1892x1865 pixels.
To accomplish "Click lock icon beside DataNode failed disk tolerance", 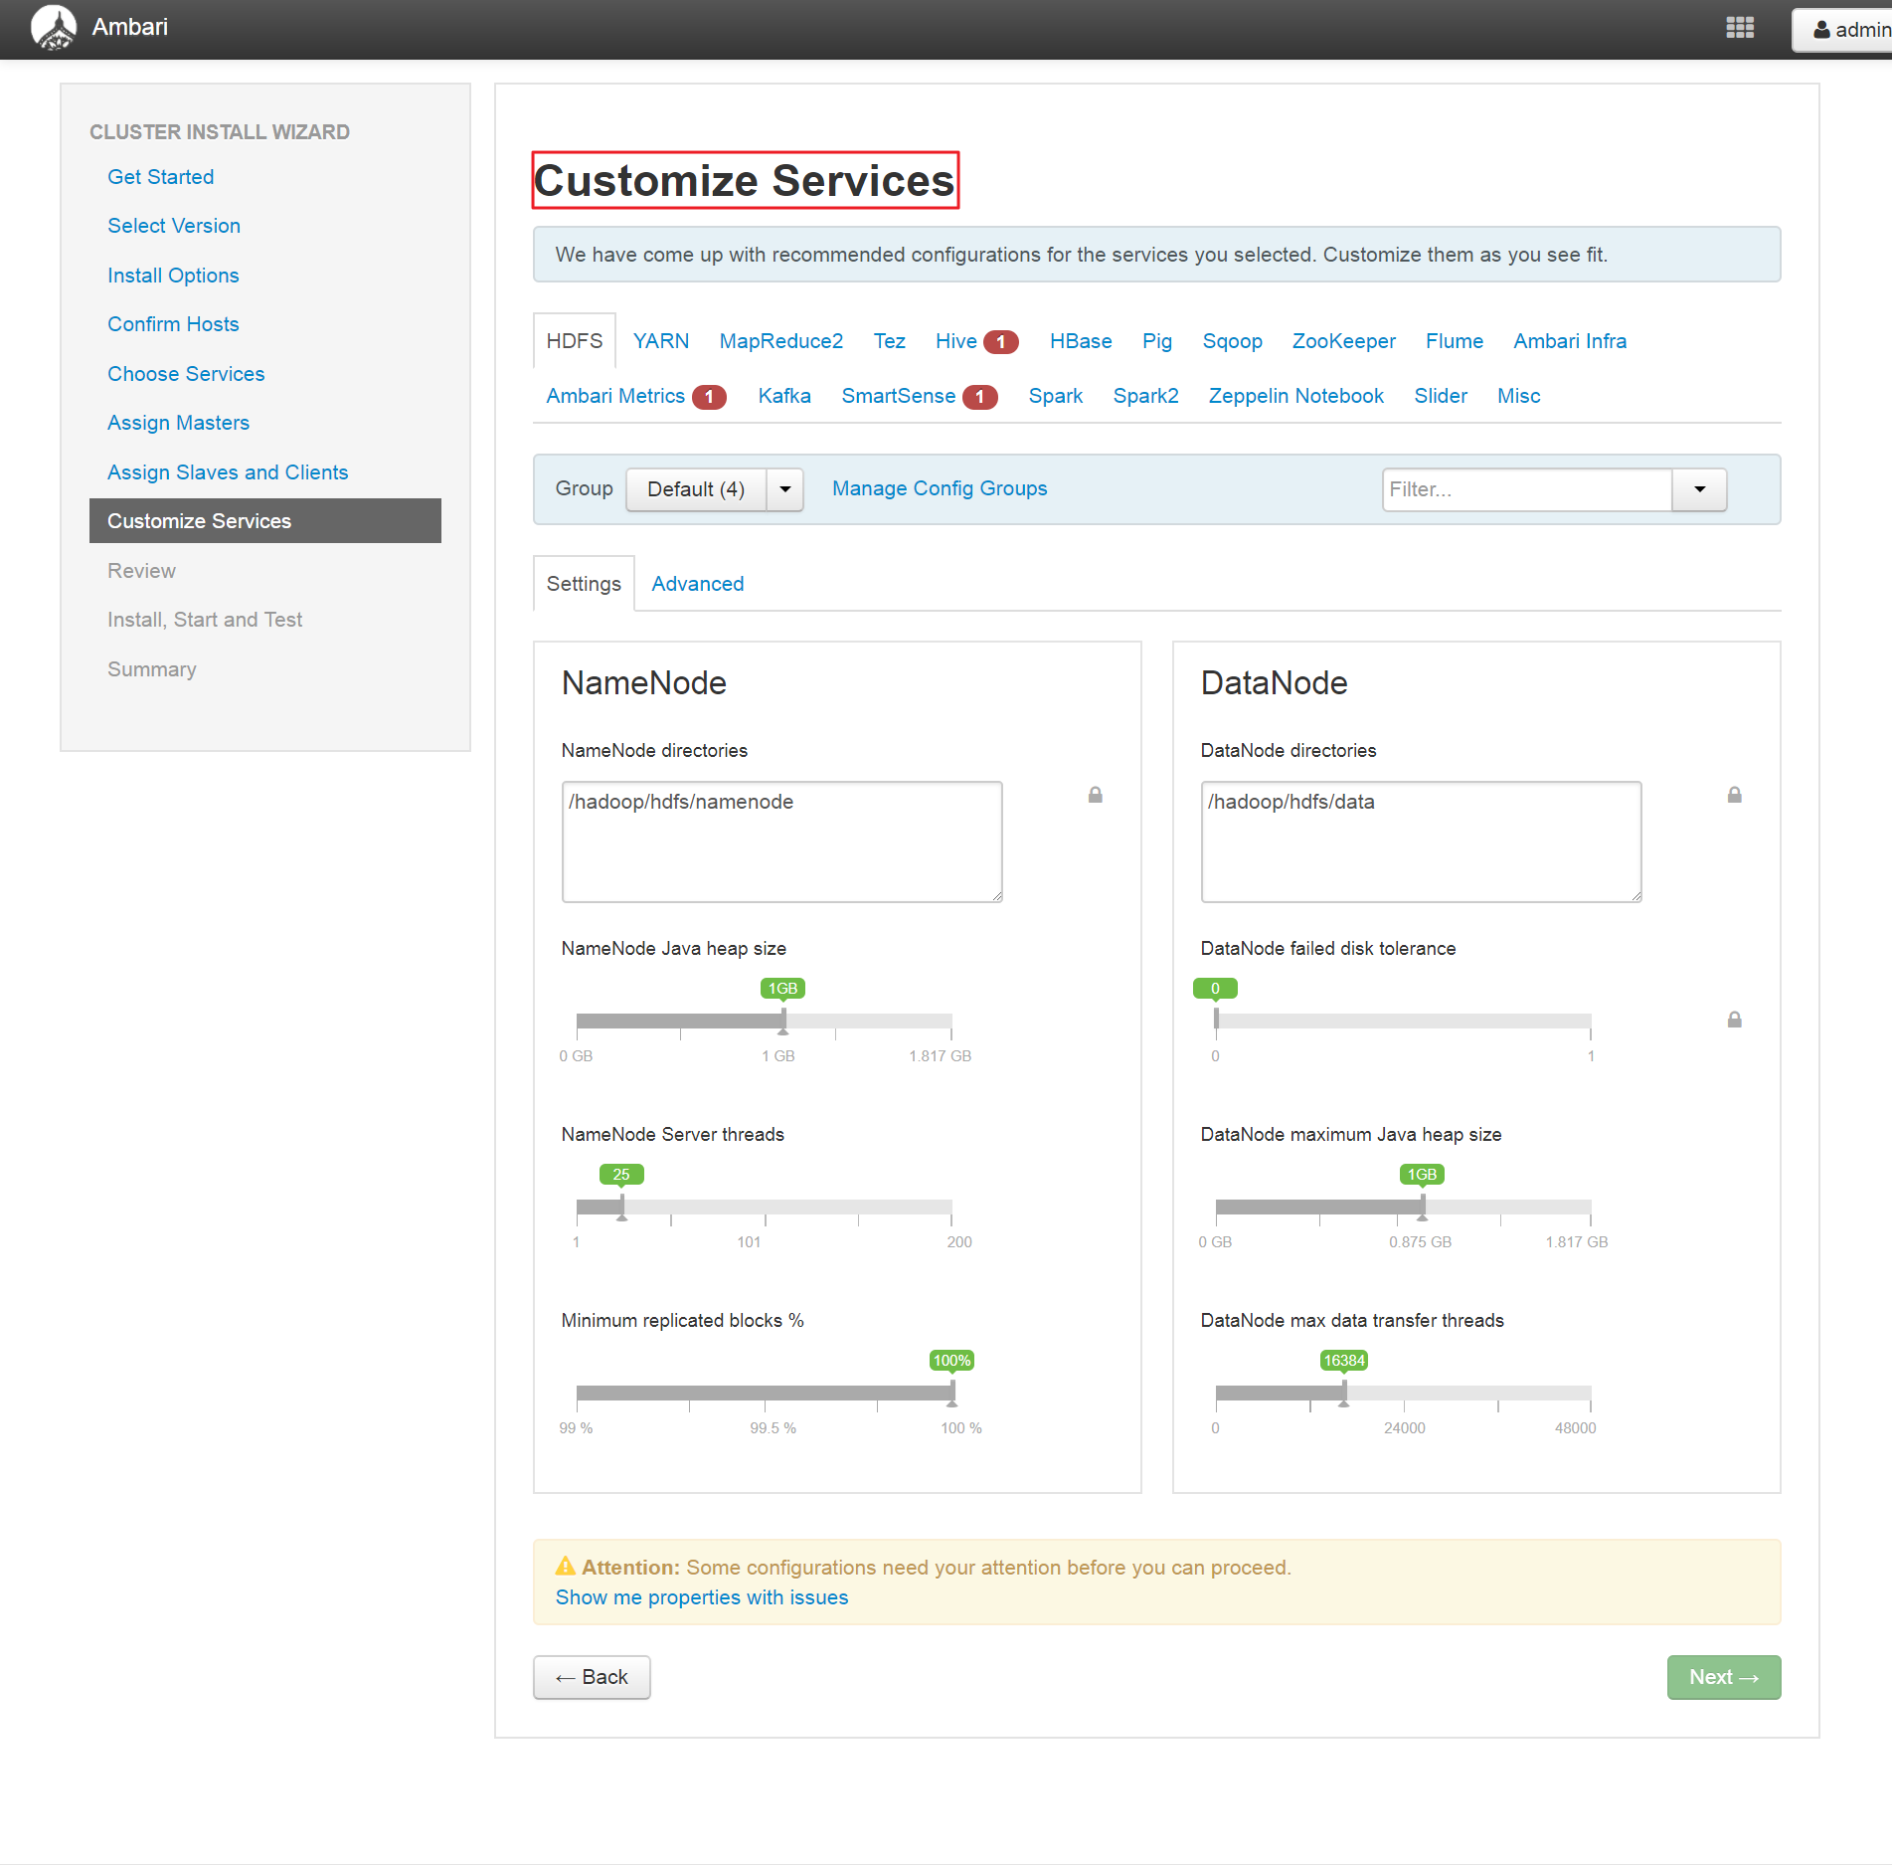I will pos(1734,1020).
